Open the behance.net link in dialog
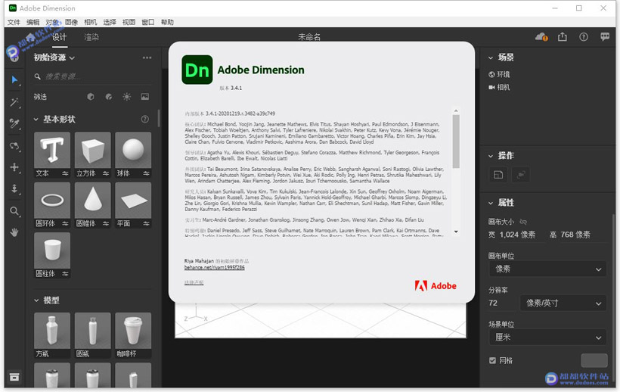The image size is (620, 392). (214, 268)
